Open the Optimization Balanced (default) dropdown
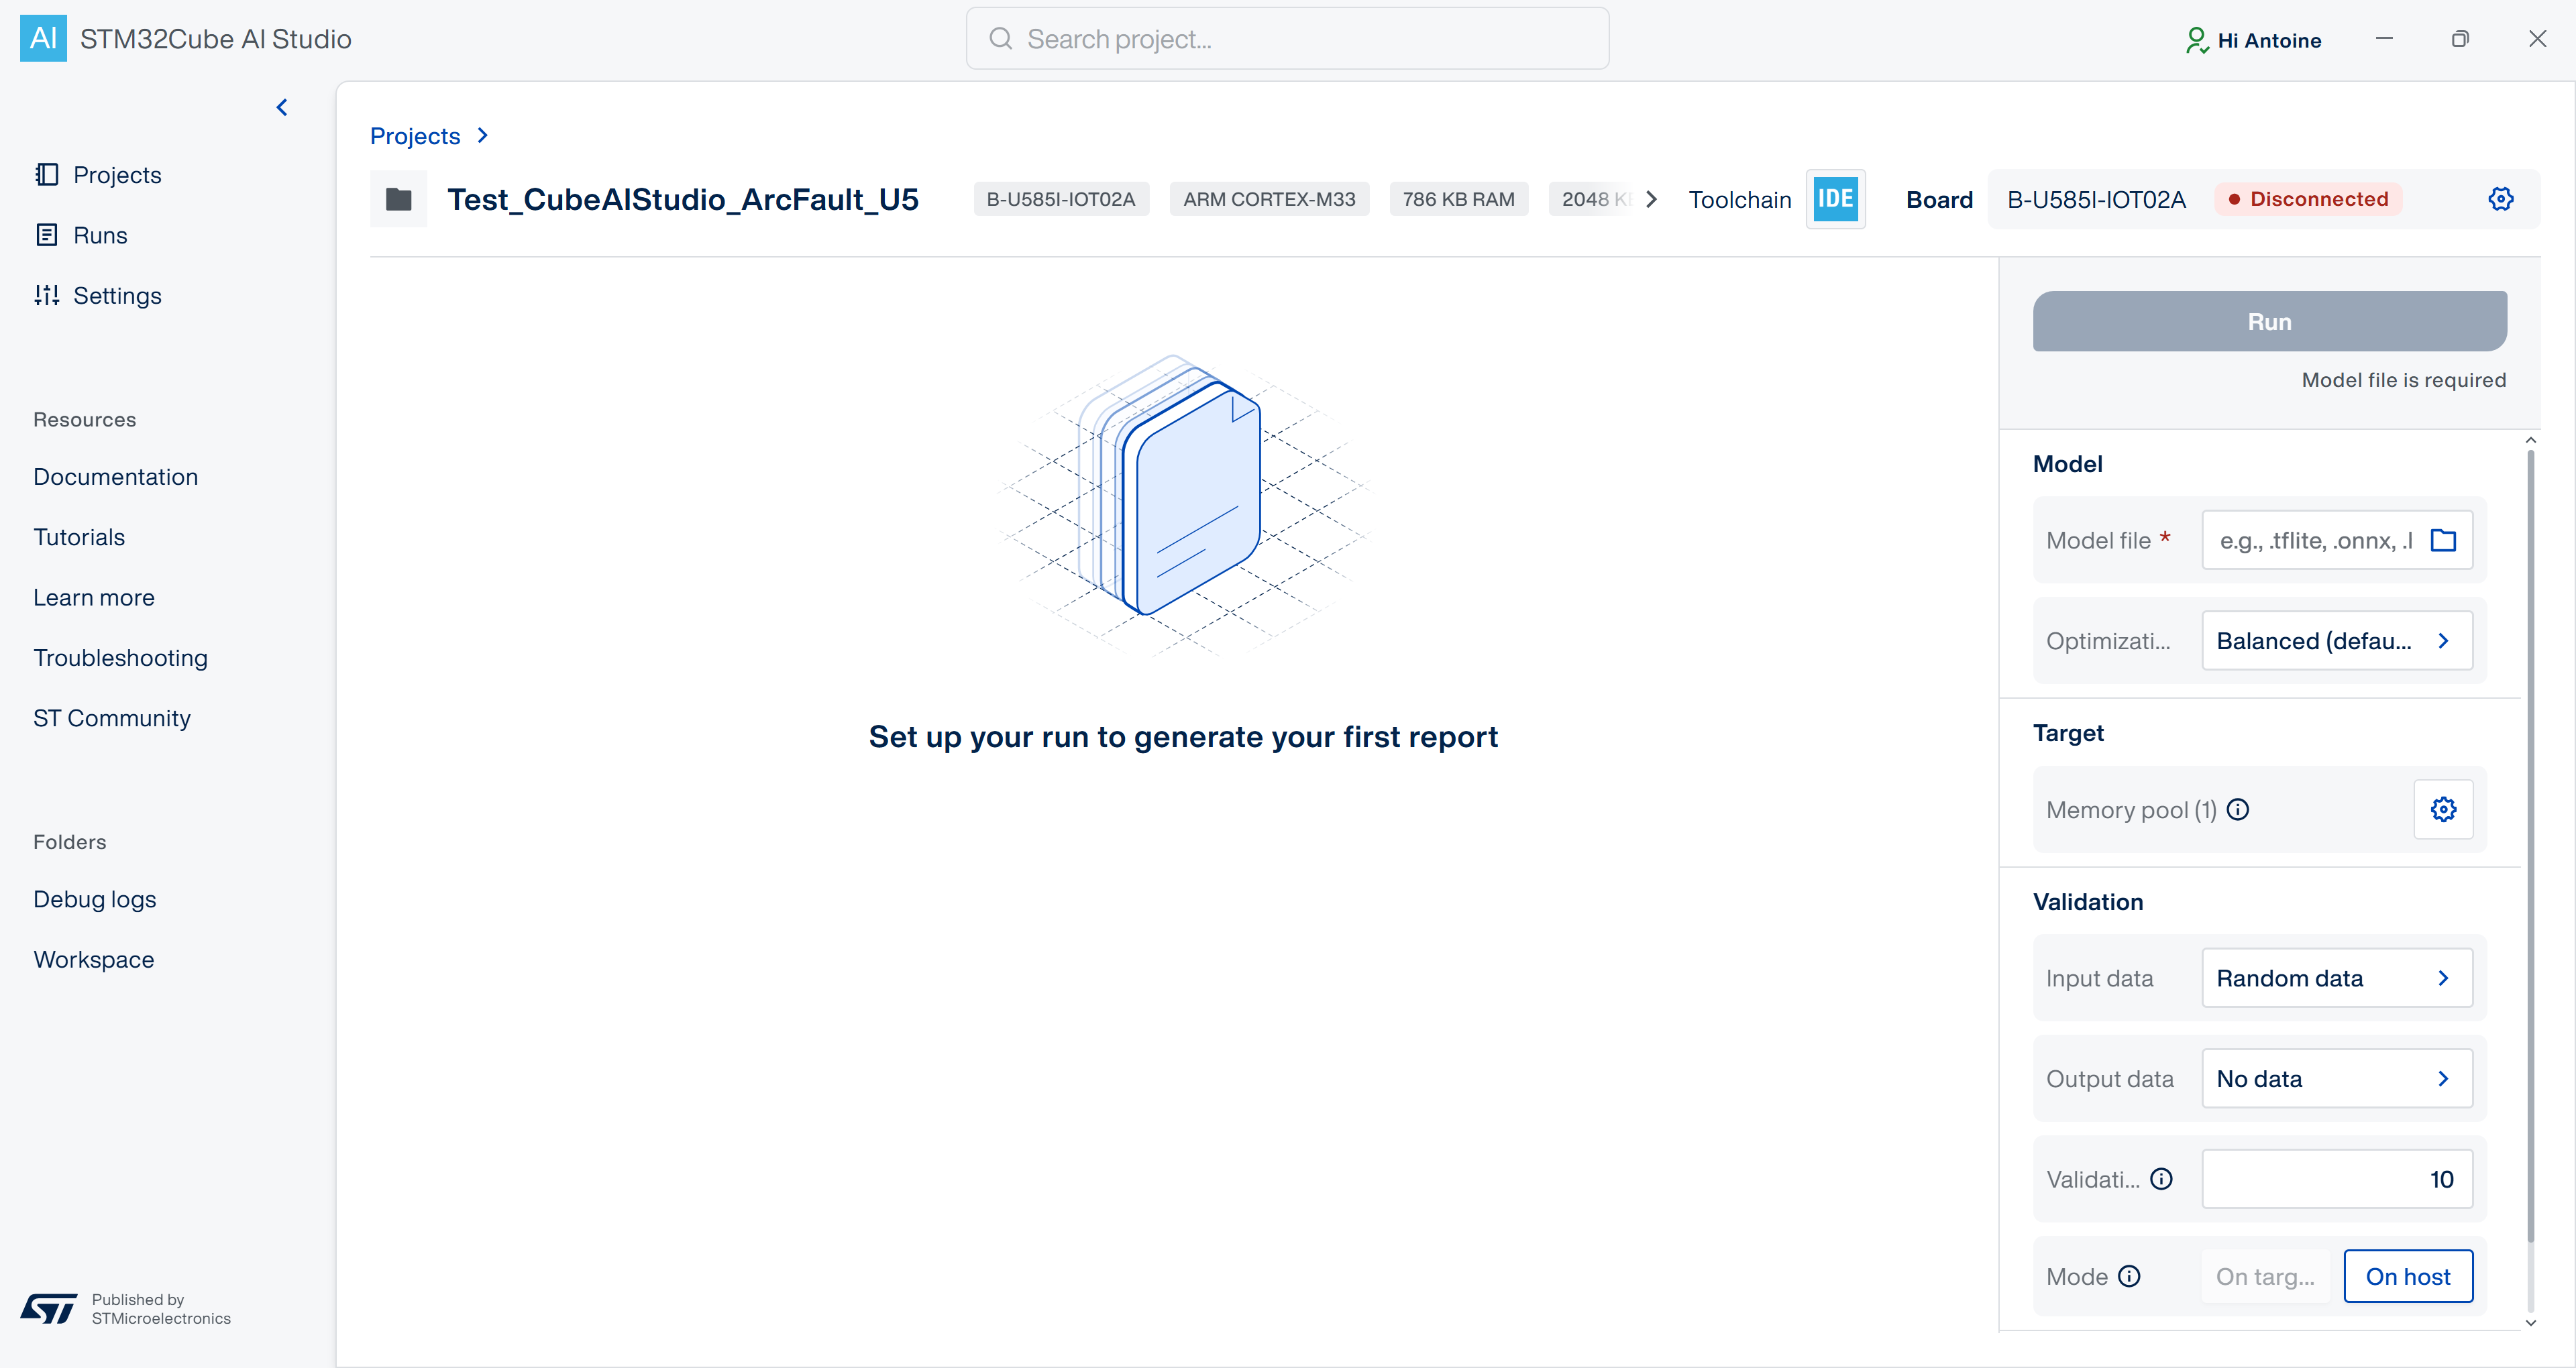The height and width of the screenshot is (1368, 2576). [x=2337, y=640]
